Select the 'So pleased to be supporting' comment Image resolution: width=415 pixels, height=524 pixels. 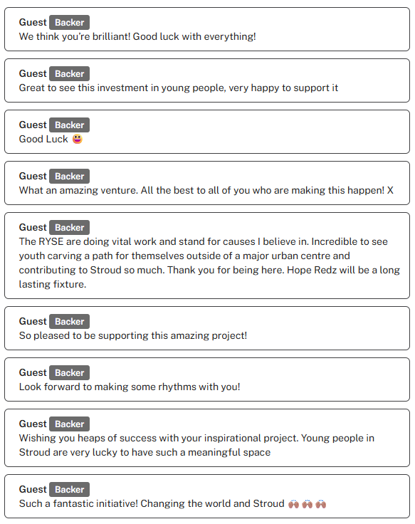coord(133,335)
